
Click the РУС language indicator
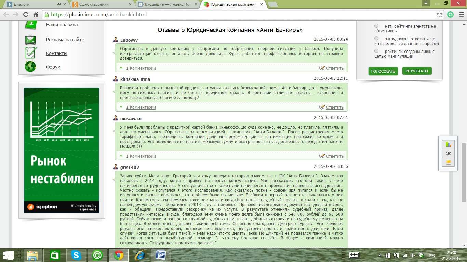(x=432, y=255)
